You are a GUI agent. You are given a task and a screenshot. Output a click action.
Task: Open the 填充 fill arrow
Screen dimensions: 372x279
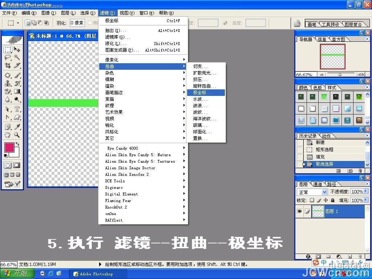pos(365,200)
